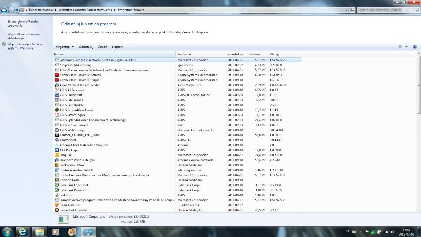Image resolution: width=421 pixels, height=237 pixels.
Task: Click the ASUS AI Recovery icon
Action: click(56, 90)
